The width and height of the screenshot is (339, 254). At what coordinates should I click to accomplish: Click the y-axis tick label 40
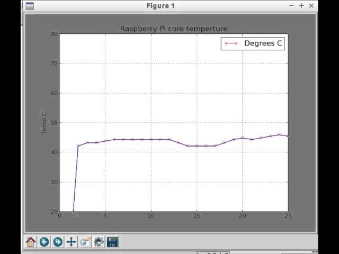coord(54,152)
